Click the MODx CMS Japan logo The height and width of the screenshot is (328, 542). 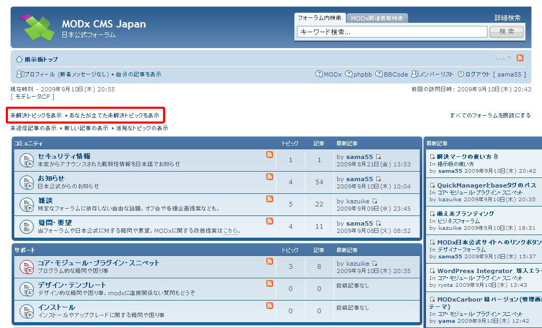click(37, 27)
